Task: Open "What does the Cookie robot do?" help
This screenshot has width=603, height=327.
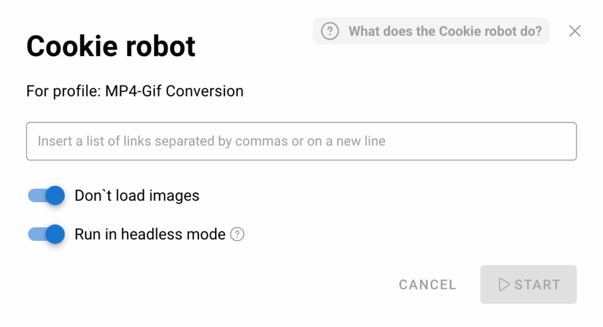Action: (x=431, y=31)
